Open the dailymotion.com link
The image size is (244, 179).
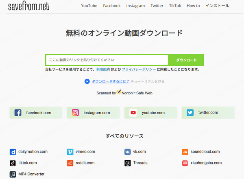[33, 152]
